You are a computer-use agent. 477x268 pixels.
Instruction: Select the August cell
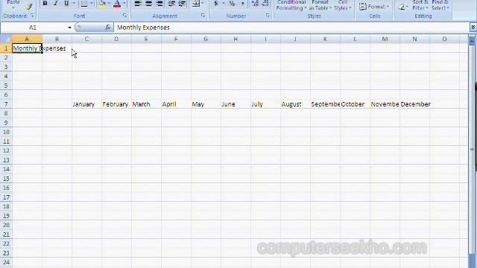point(295,104)
